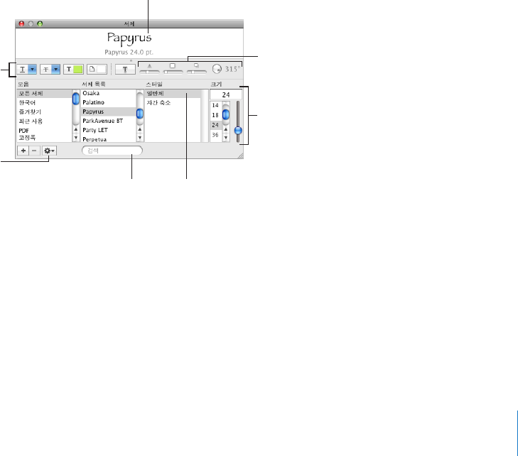
Task: Click the 검색 search field
Action: click(x=112, y=151)
